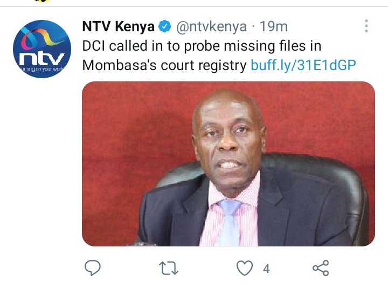The width and height of the screenshot is (388, 289).
Task: Open the three-dot more options menu
Action: (x=366, y=26)
